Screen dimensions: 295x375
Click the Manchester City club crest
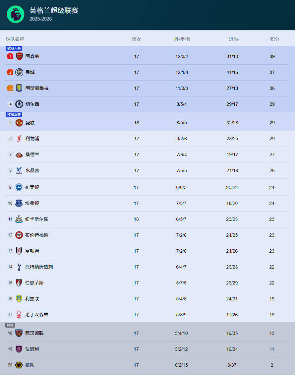(19, 72)
